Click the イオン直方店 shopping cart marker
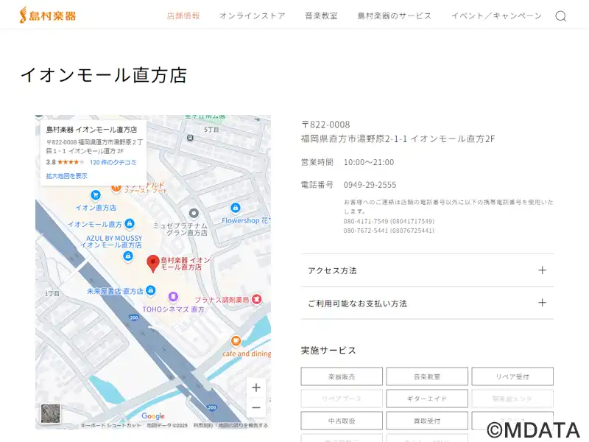Image resolution: width=589 pixels, height=442 pixels. (x=96, y=195)
